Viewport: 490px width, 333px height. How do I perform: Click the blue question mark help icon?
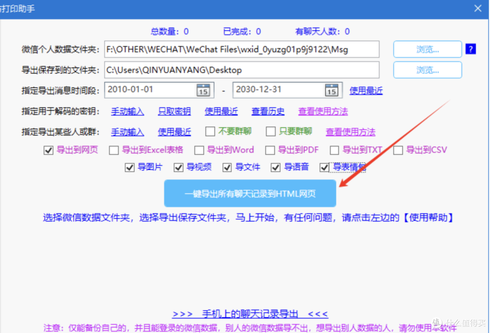(x=470, y=49)
